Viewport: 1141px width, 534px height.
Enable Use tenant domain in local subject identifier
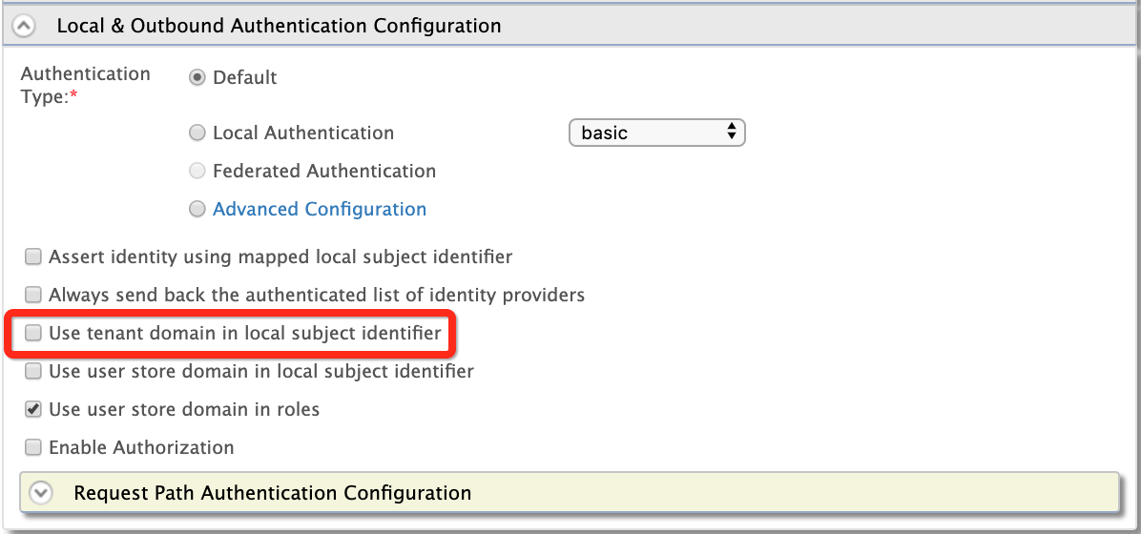(33, 333)
